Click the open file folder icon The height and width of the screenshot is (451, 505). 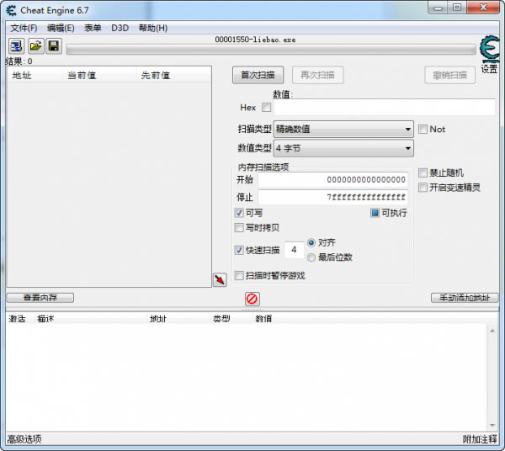click(35, 46)
